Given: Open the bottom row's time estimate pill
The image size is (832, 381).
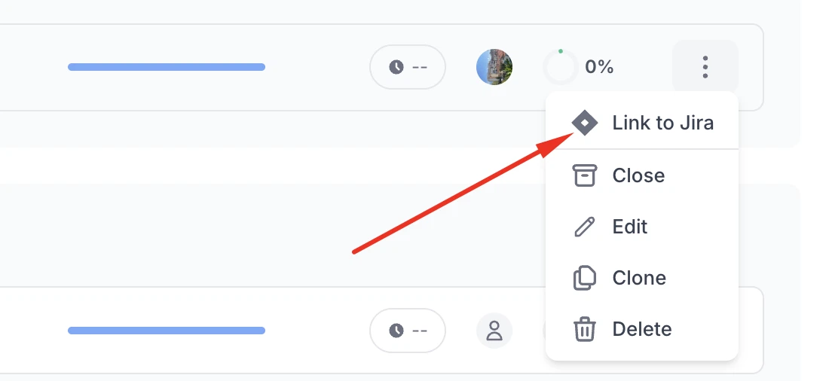Looking at the screenshot, I should tap(408, 331).
